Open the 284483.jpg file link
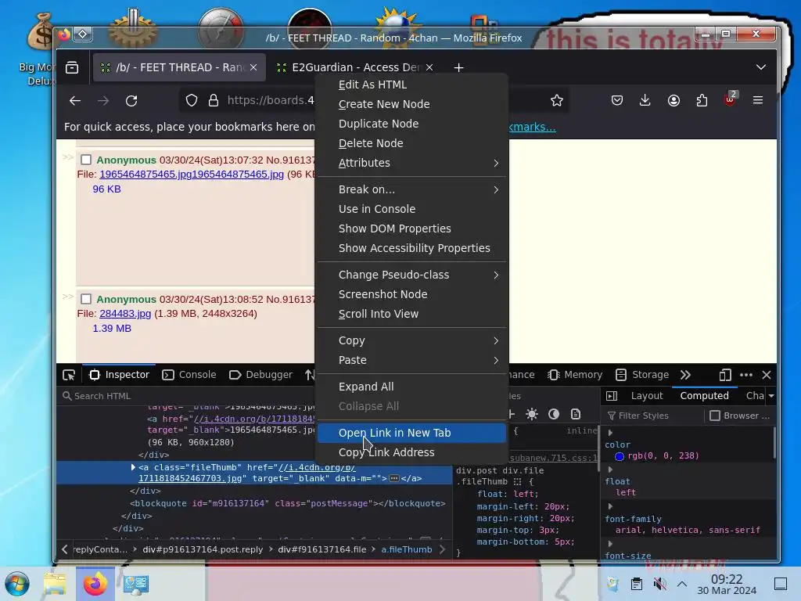This screenshot has height=601, width=801. pyautogui.click(x=125, y=314)
